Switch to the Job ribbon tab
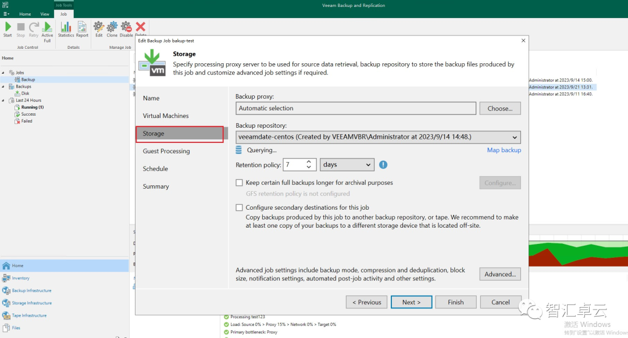This screenshot has height=338, width=628. point(64,14)
